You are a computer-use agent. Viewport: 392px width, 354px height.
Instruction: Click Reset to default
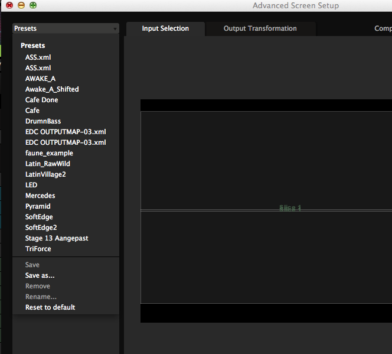(x=50, y=307)
